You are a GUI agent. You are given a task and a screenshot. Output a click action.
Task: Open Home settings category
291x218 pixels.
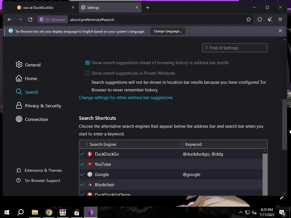tap(26, 78)
